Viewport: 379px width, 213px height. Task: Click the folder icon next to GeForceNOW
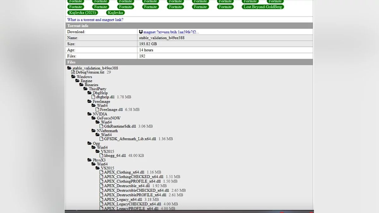[94, 118]
